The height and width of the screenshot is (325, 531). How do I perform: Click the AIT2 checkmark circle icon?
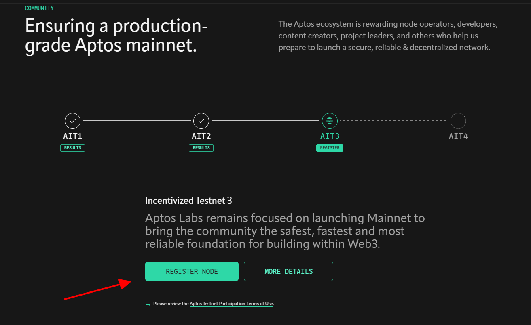point(201,121)
